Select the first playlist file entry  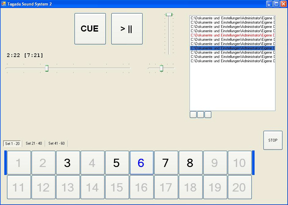coord(232,18)
